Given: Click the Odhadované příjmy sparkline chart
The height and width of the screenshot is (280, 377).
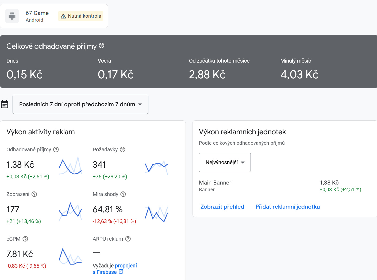Looking at the screenshot, I should [x=70, y=166].
